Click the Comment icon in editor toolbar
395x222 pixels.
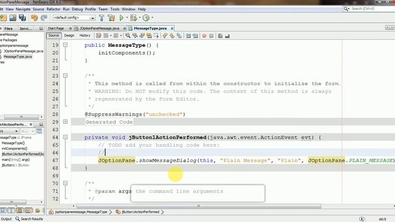pos(220,36)
